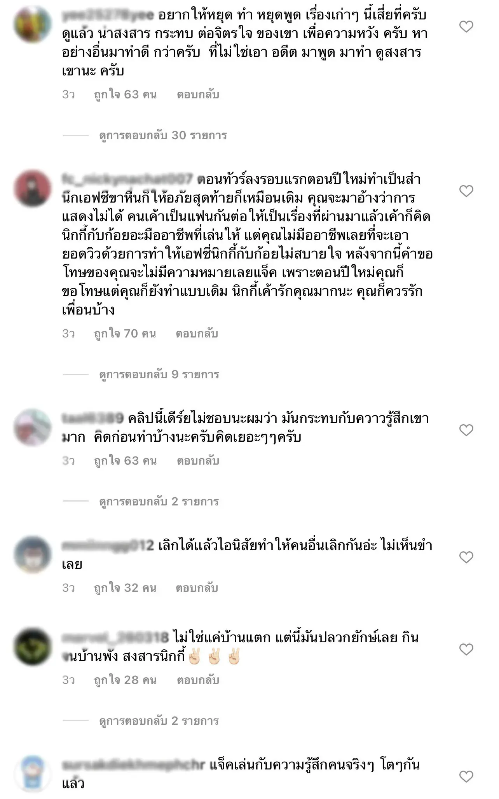The height and width of the screenshot is (799, 499).
Task: Like the comment with 63 likes at top
Action: [466, 26]
